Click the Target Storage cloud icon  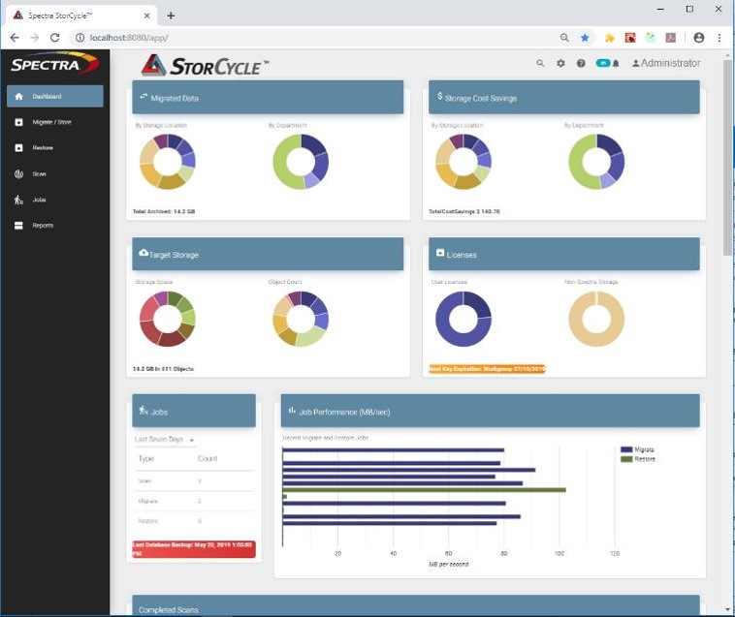[x=144, y=253]
